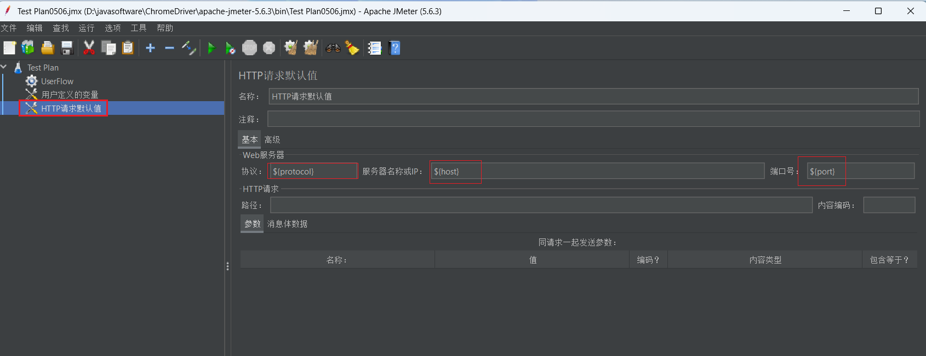Clear all results with double broom icon

coord(311,48)
